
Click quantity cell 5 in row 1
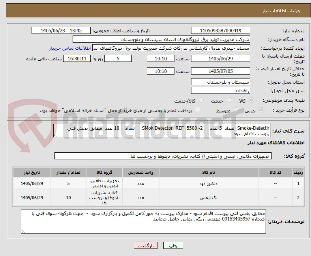[x=68, y=183]
